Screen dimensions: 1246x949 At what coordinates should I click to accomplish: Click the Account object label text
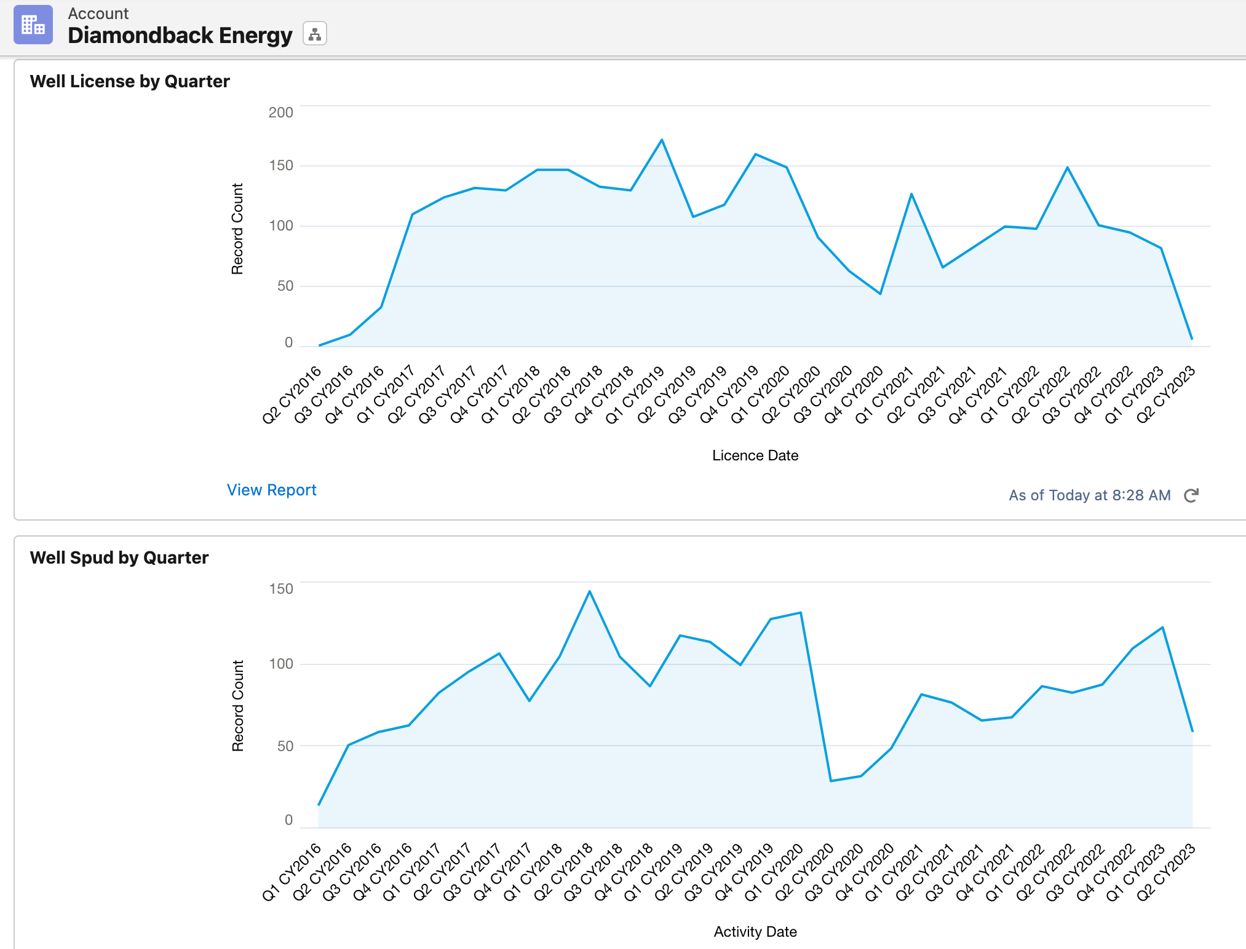[x=98, y=13]
